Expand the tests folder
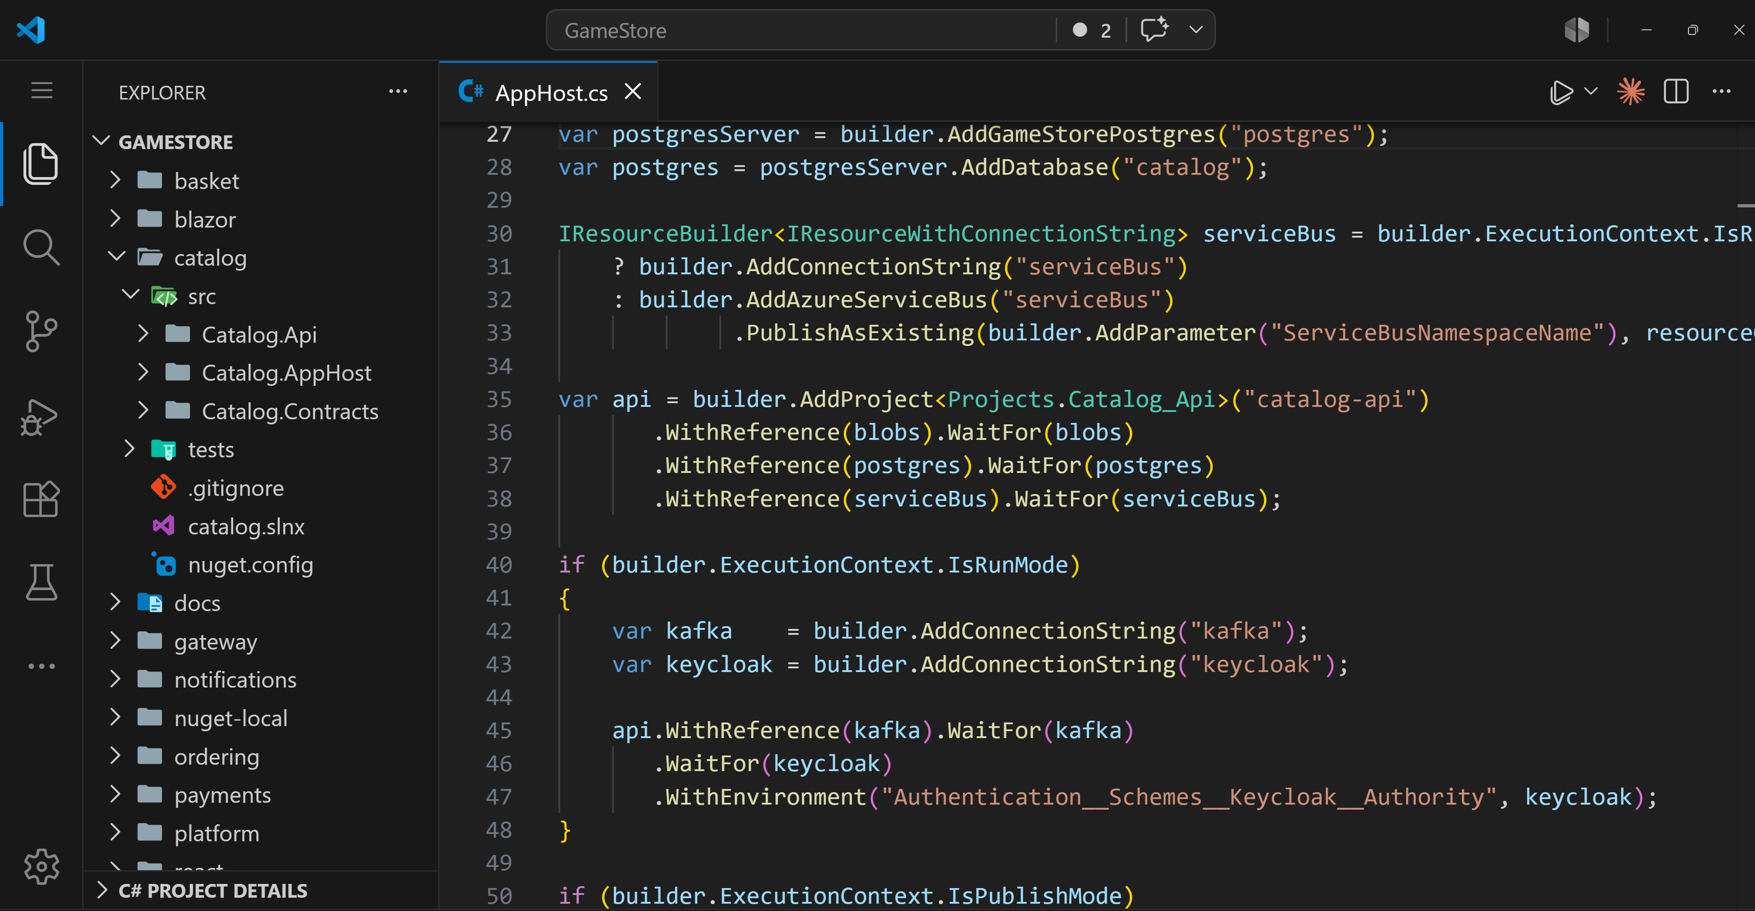The image size is (1755, 911). [x=260, y=450]
